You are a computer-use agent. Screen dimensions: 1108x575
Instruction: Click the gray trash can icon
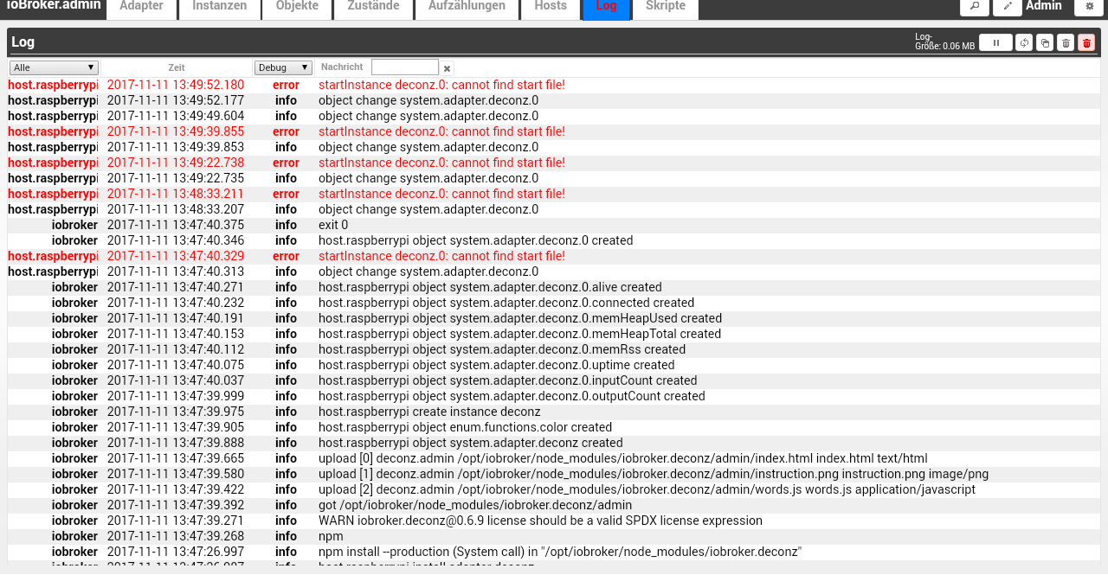coord(1066,42)
